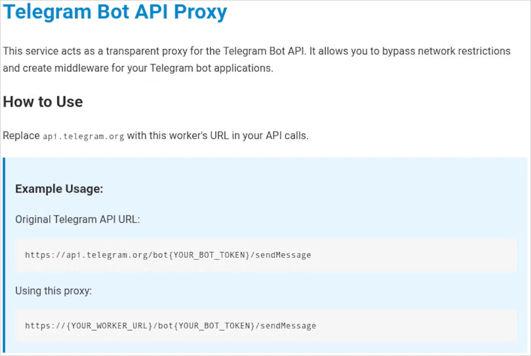Click the word "Replace" before api.telegram.org

(x=21, y=135)
